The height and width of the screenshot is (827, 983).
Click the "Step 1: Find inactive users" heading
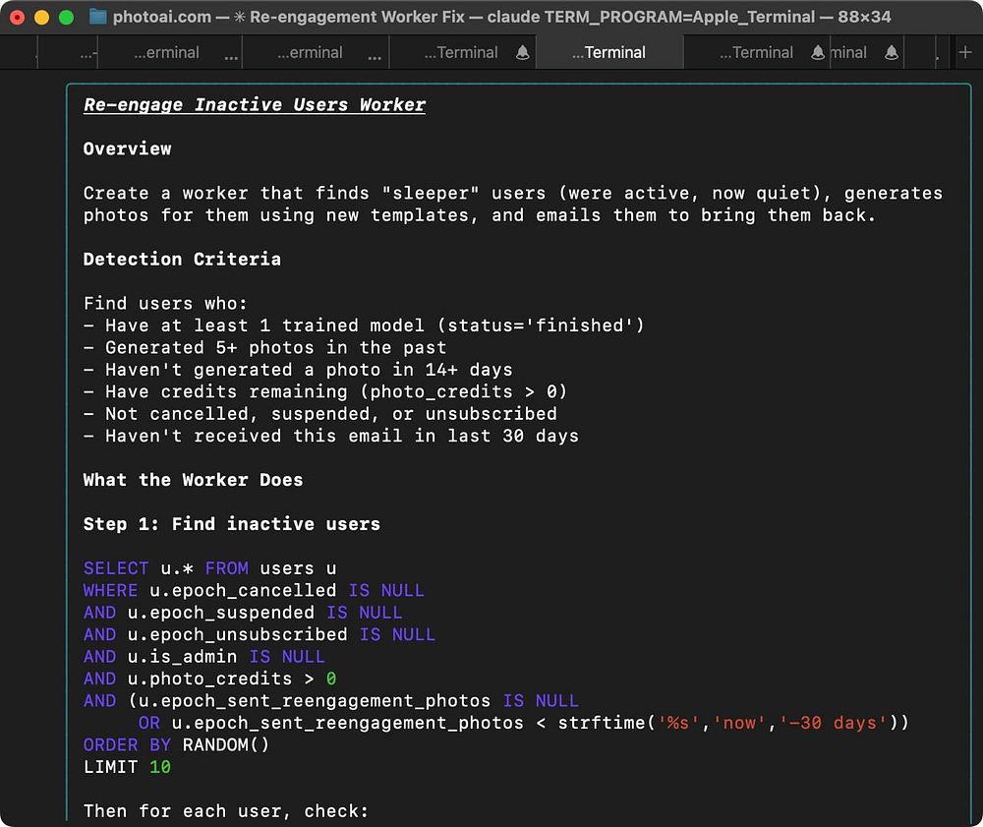[231, 524]
